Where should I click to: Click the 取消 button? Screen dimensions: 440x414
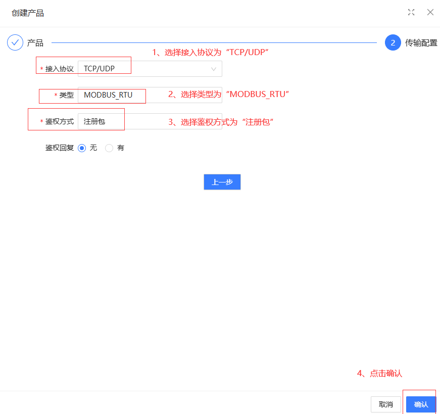point(385,404)
